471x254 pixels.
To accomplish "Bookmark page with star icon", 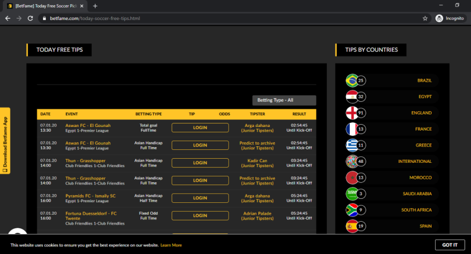I will [x=425, y=18].
